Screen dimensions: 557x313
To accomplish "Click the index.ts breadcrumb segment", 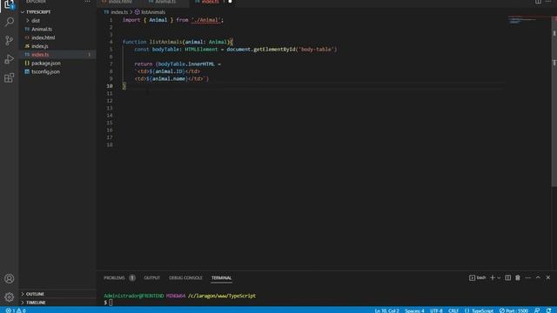I will pyautogui.click(x=119, y=12).
